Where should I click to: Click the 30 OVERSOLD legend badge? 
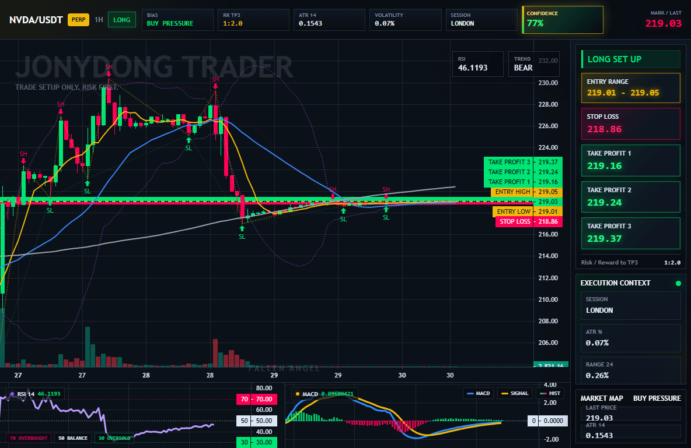click(114, 438)
